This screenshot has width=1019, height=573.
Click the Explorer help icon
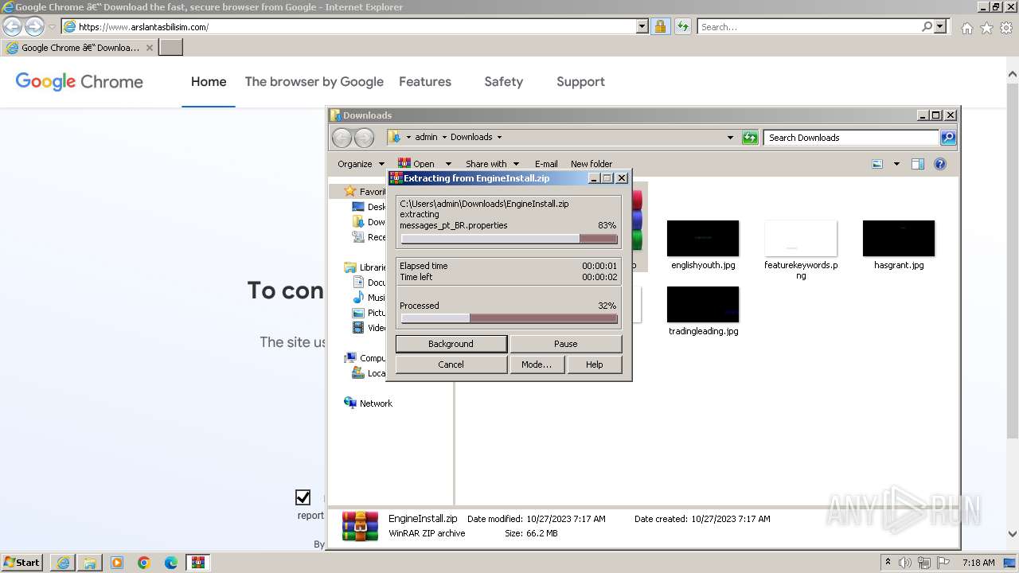click(x=940, y=164)
